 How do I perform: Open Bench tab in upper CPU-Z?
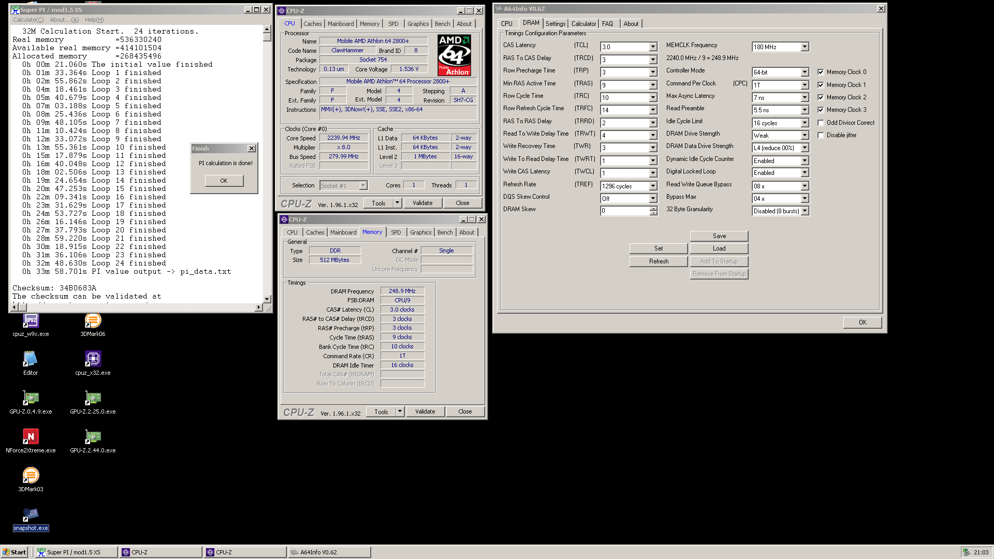[443, 24]
